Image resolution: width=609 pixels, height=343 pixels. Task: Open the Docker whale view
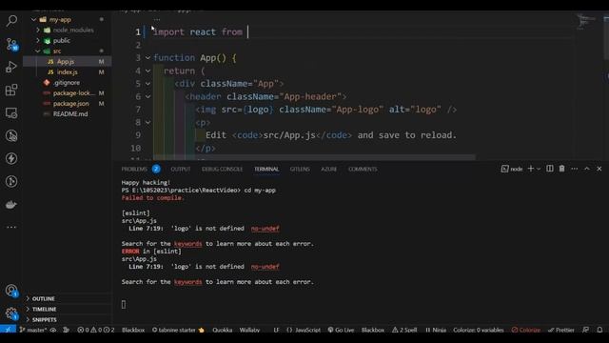pyautogui.click(x=11, y=204)
